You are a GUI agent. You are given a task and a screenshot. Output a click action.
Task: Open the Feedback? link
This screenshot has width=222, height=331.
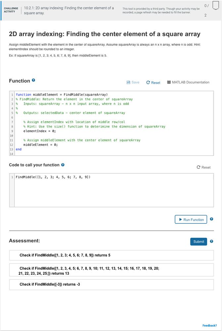209,325
